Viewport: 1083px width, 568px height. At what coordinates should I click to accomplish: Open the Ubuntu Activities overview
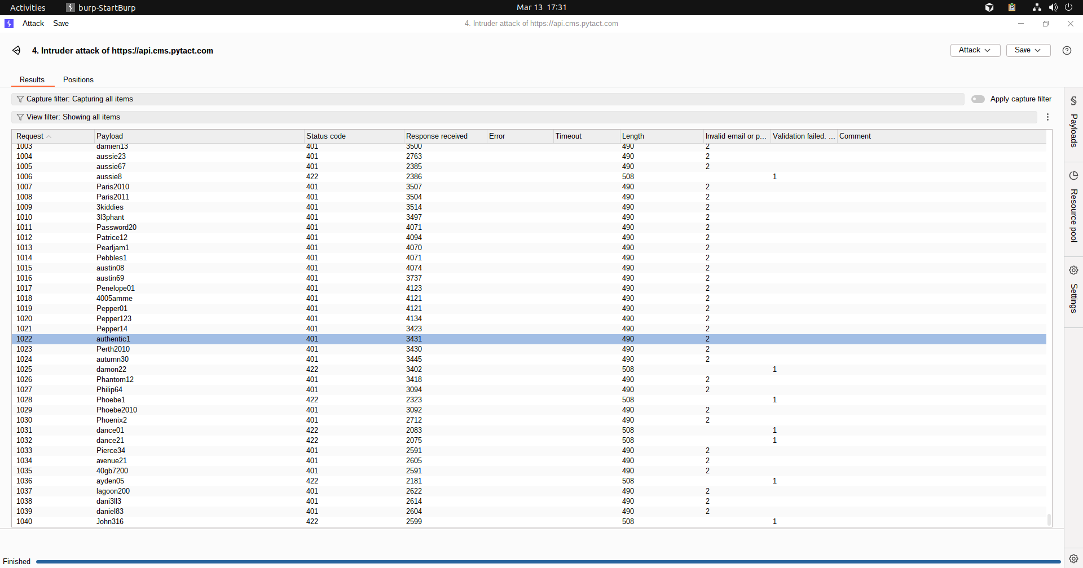point(28,7)
